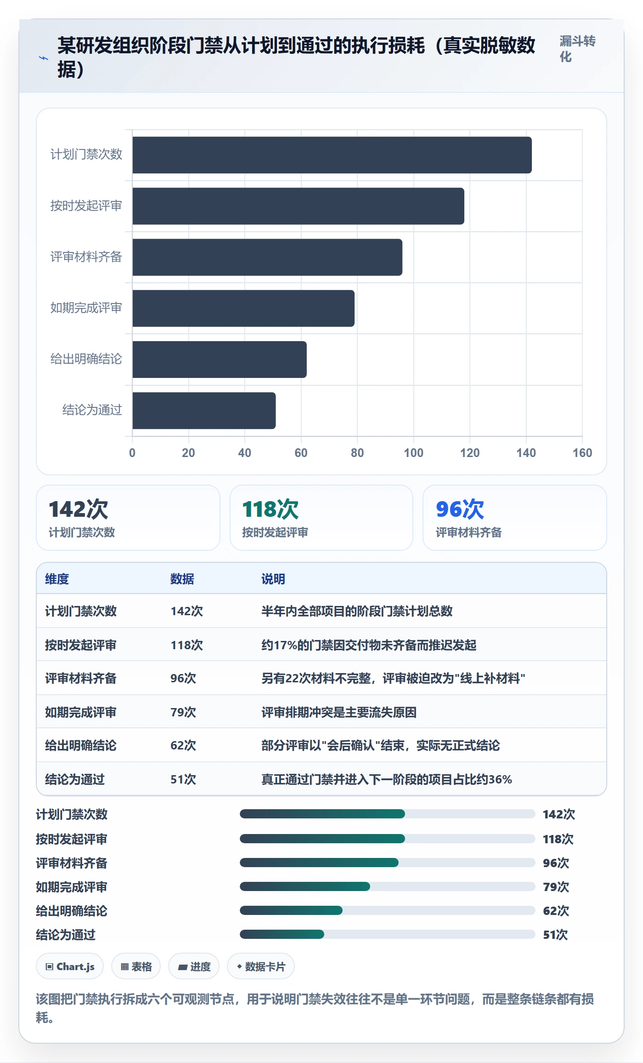Select the 数据卡片 tag chip
This screenshot has height=1063, width=643.
click(261, 966)
